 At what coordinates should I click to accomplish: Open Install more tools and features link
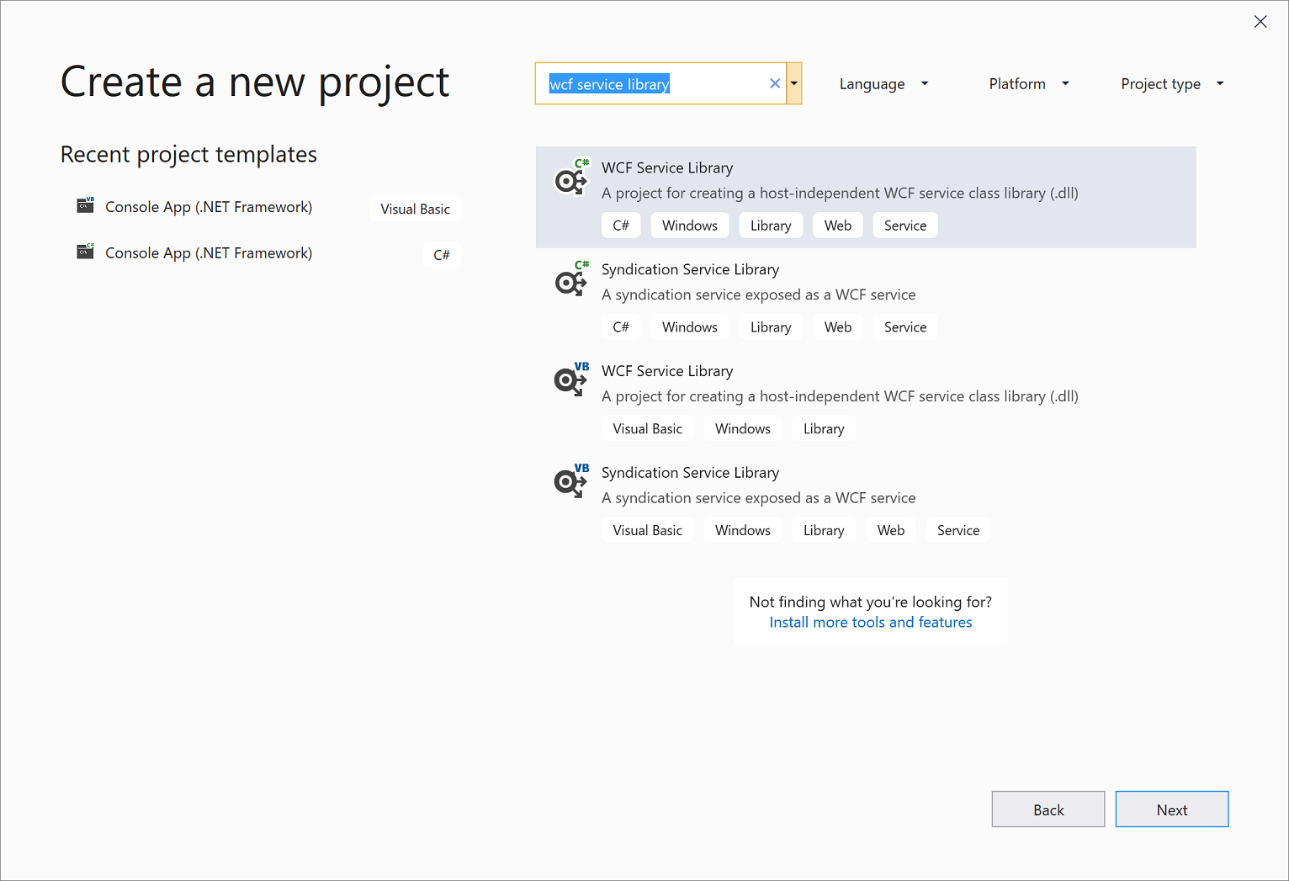tap(870, 622)
